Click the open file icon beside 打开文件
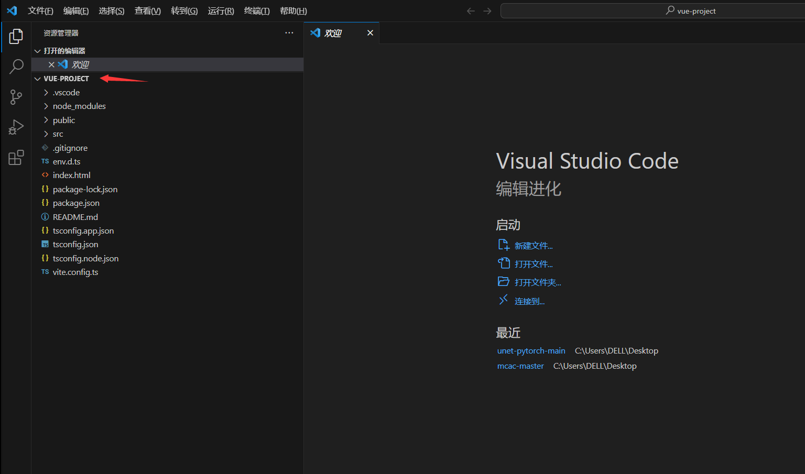The width and height of the screenshot is (805, 474). pos(503,263)
